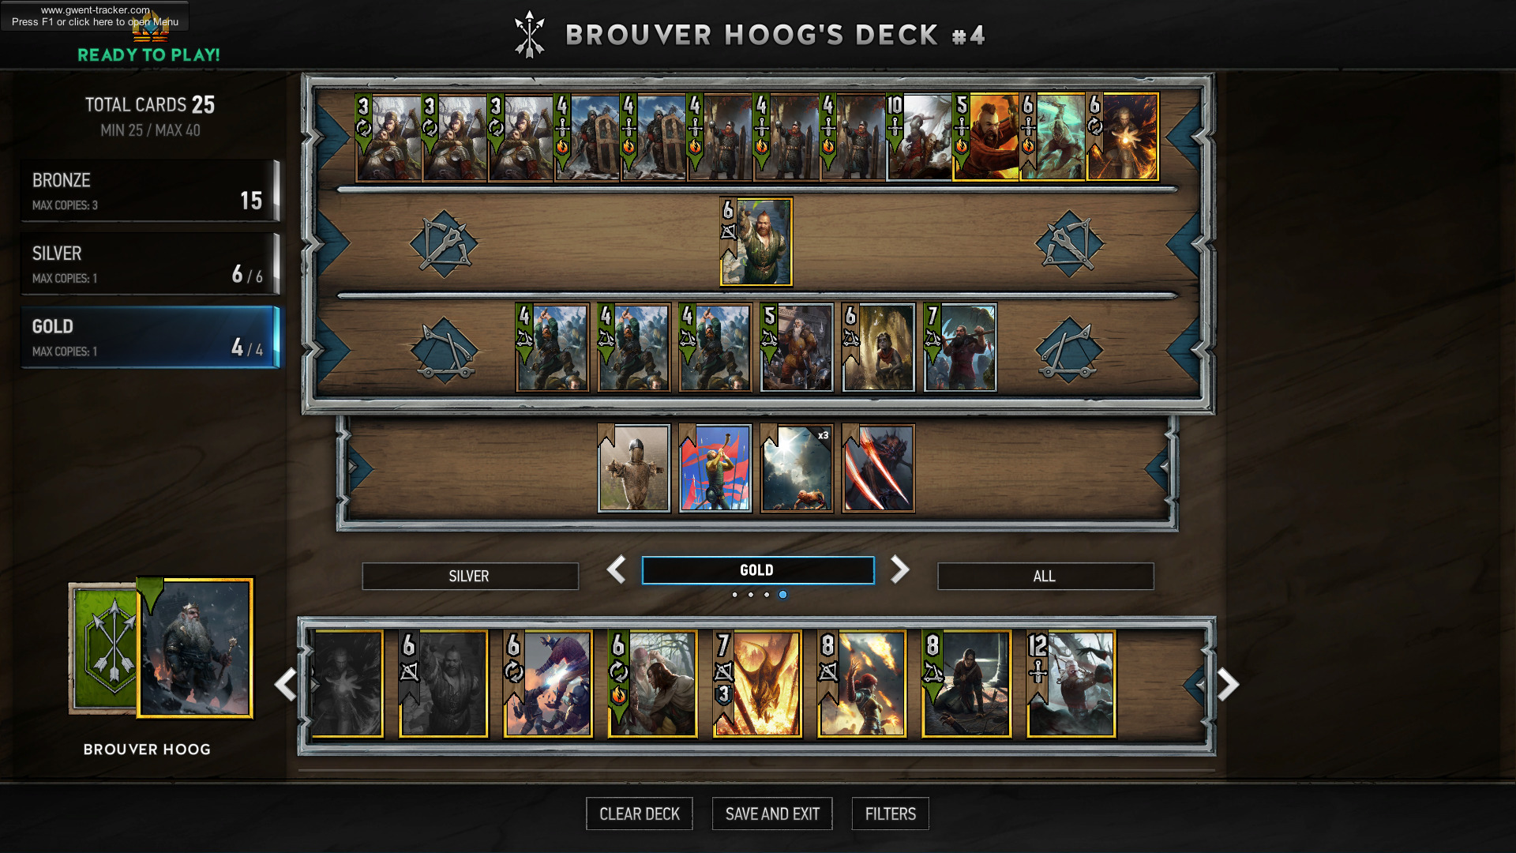This screenshot has width=1516, height=853.
Task: Switch to the ALL tab
Action: pos(1045,576)
